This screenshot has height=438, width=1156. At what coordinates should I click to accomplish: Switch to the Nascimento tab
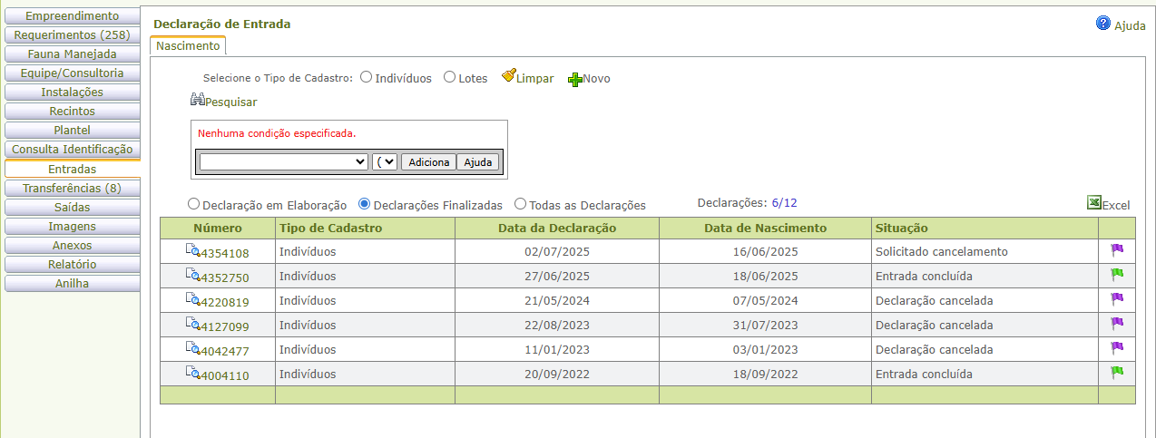188,45
